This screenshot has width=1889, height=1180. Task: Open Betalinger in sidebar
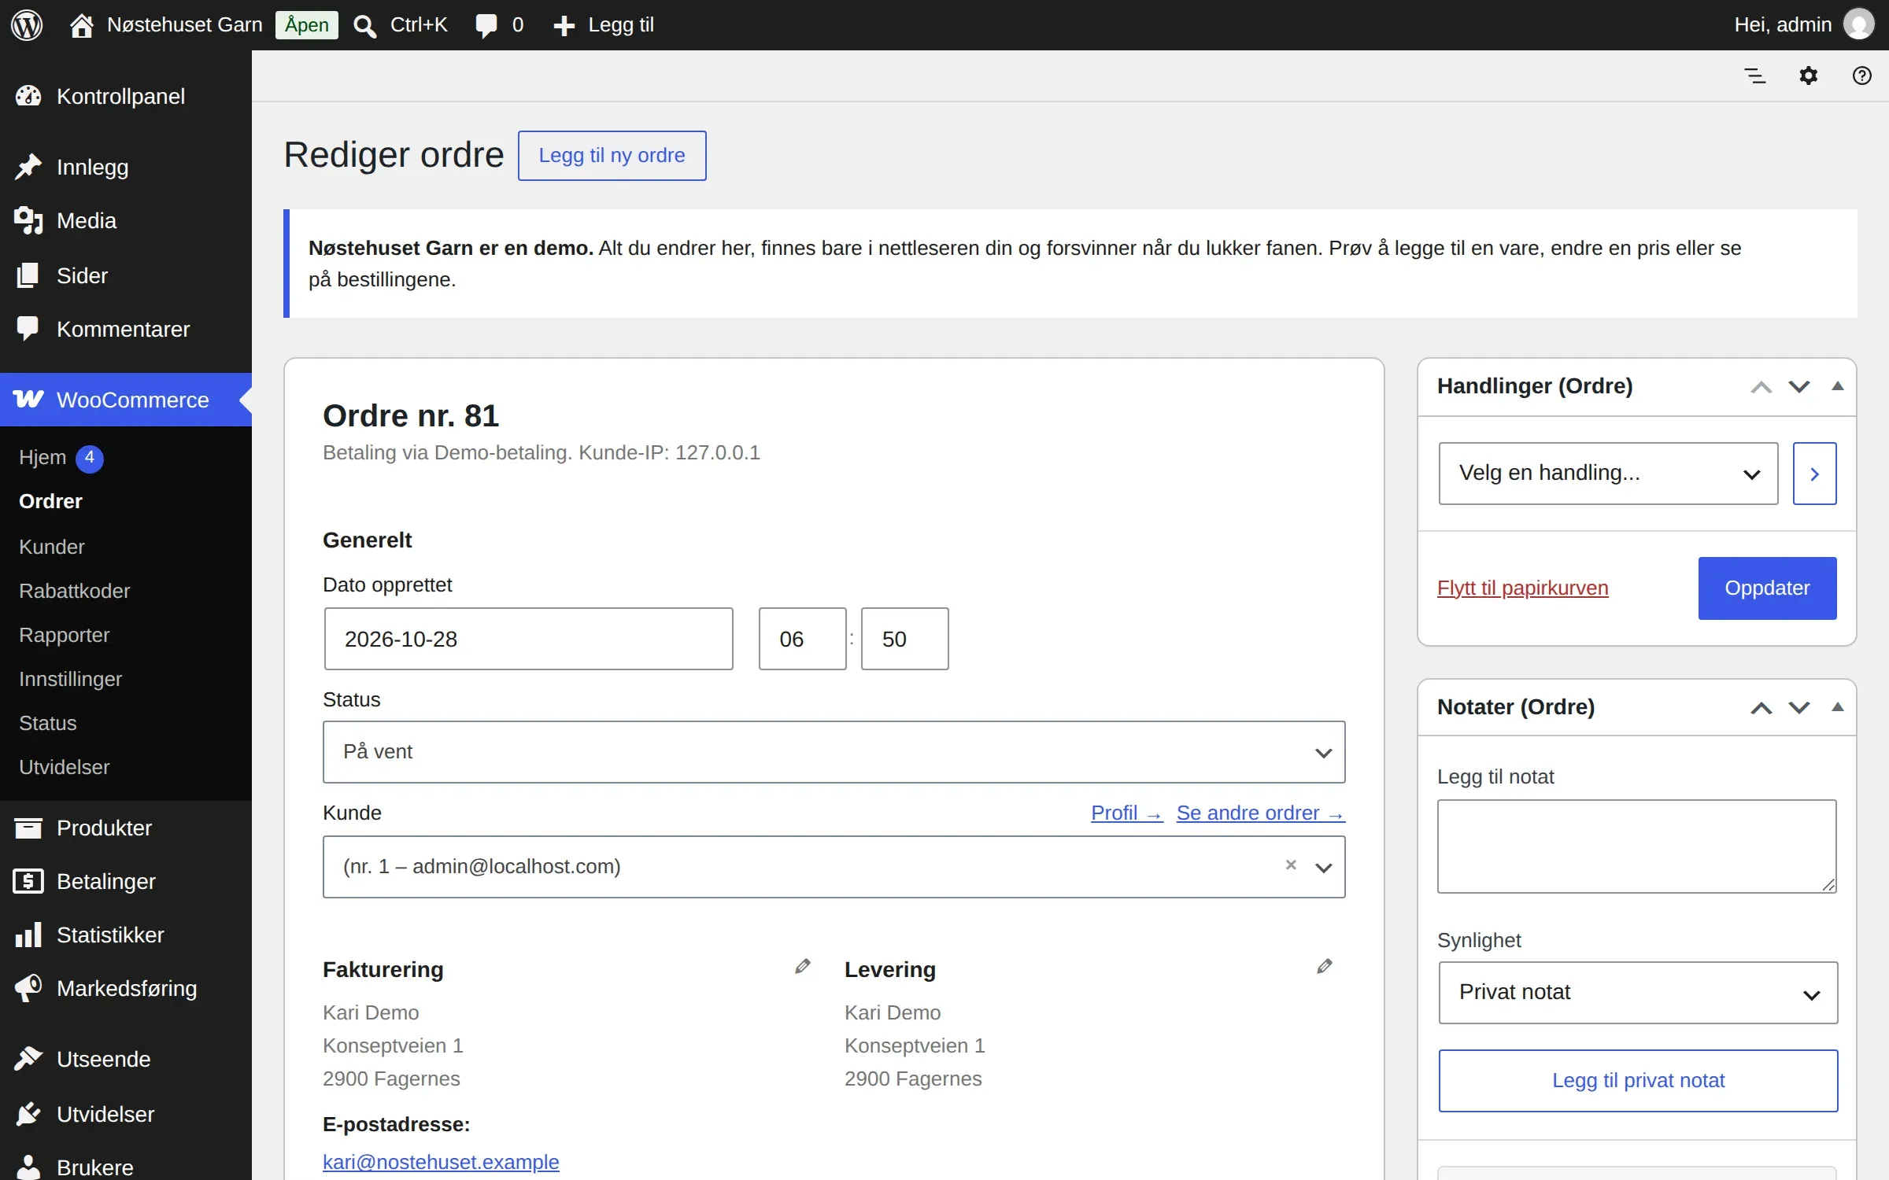pos(126,881)
